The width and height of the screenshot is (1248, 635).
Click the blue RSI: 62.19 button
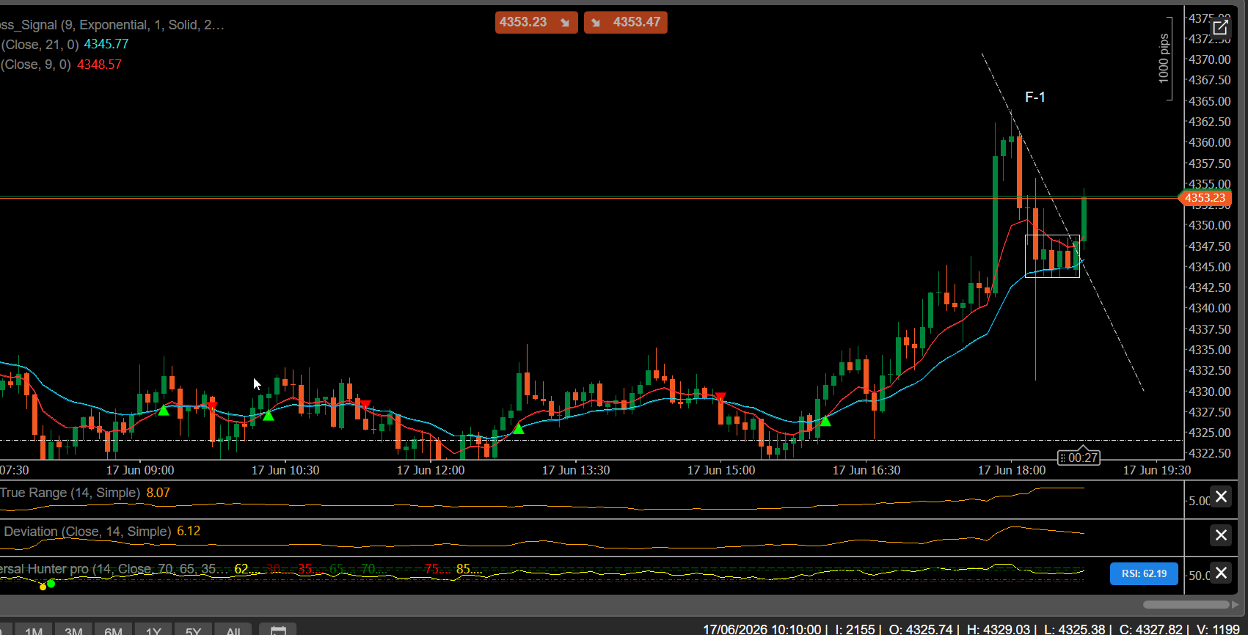[1144, 573]
